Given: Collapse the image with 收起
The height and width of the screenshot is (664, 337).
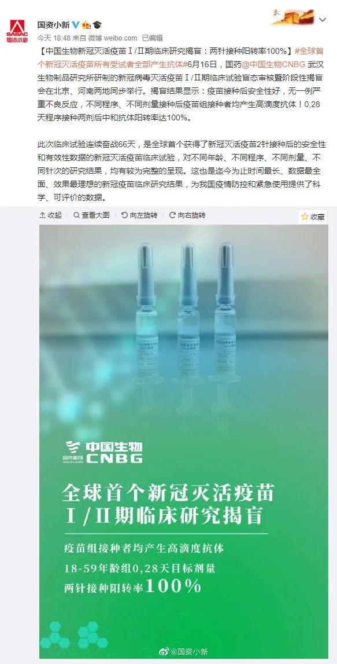Looking at the screenshot, I should tap(51, 215).
